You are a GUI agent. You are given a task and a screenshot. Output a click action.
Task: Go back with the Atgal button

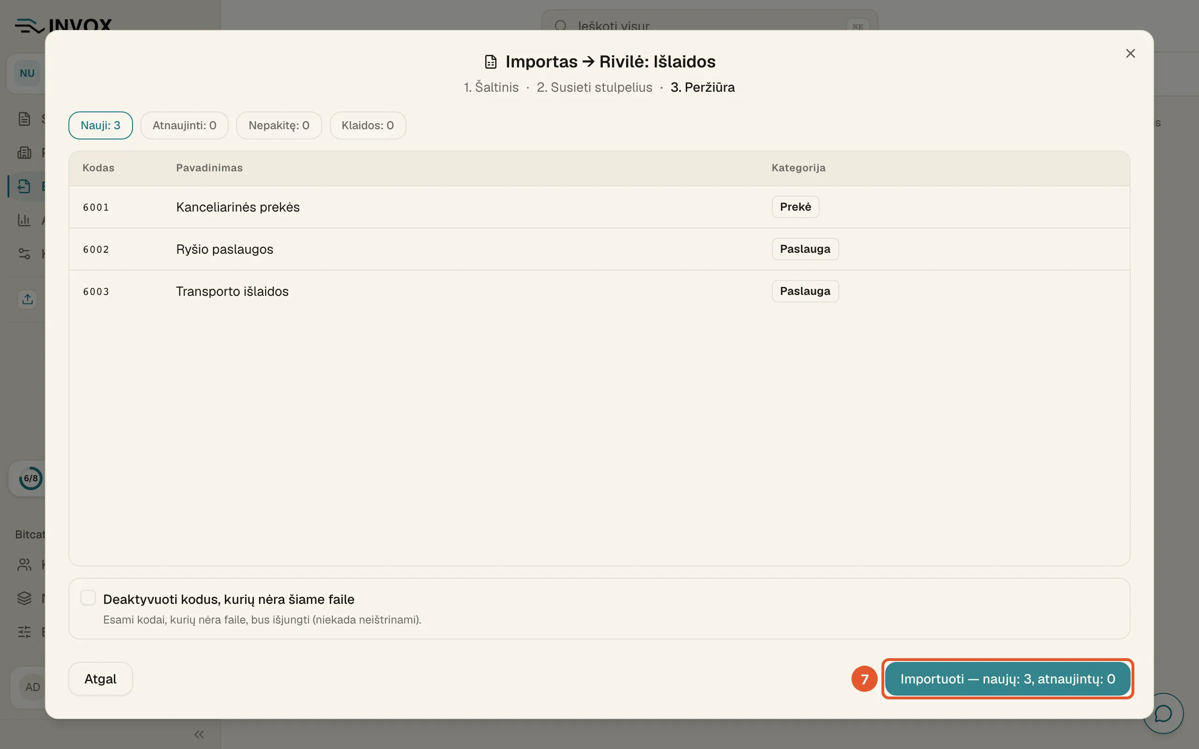click(101, 679)
